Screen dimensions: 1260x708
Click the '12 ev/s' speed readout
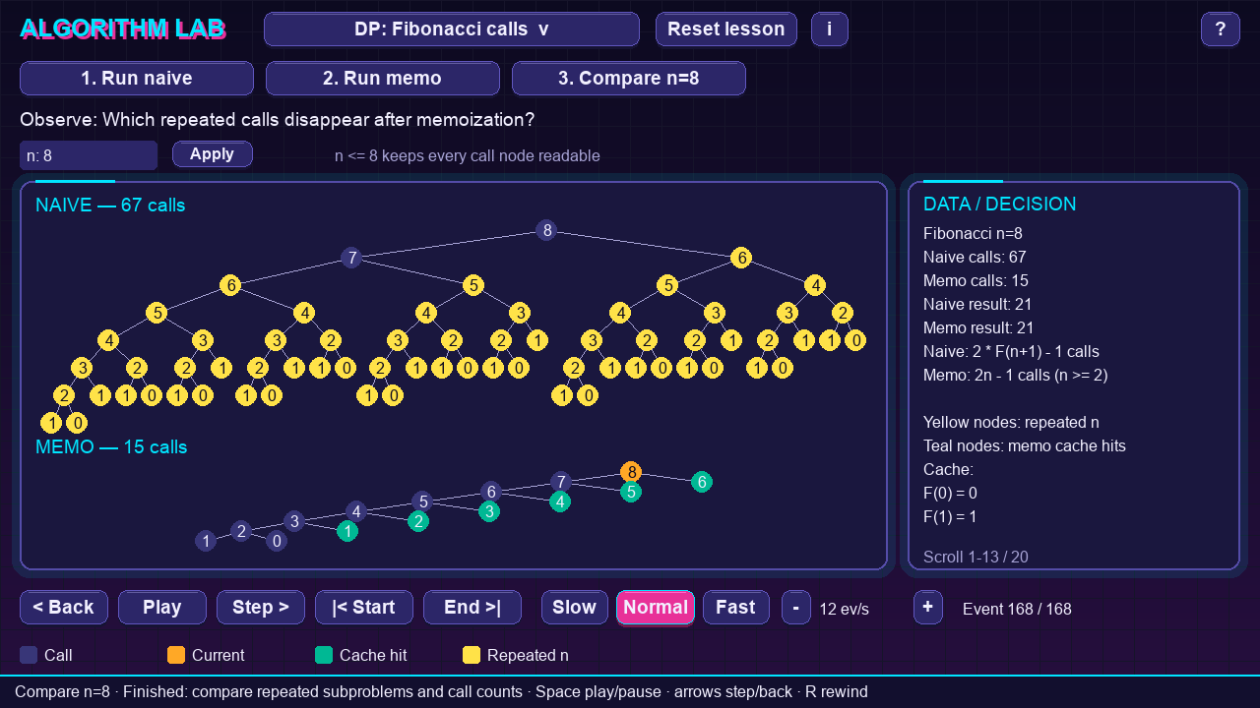[x=845, y=610]
